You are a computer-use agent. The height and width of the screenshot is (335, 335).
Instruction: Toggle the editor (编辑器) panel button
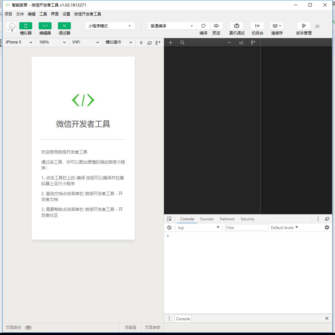click(45, 26)
